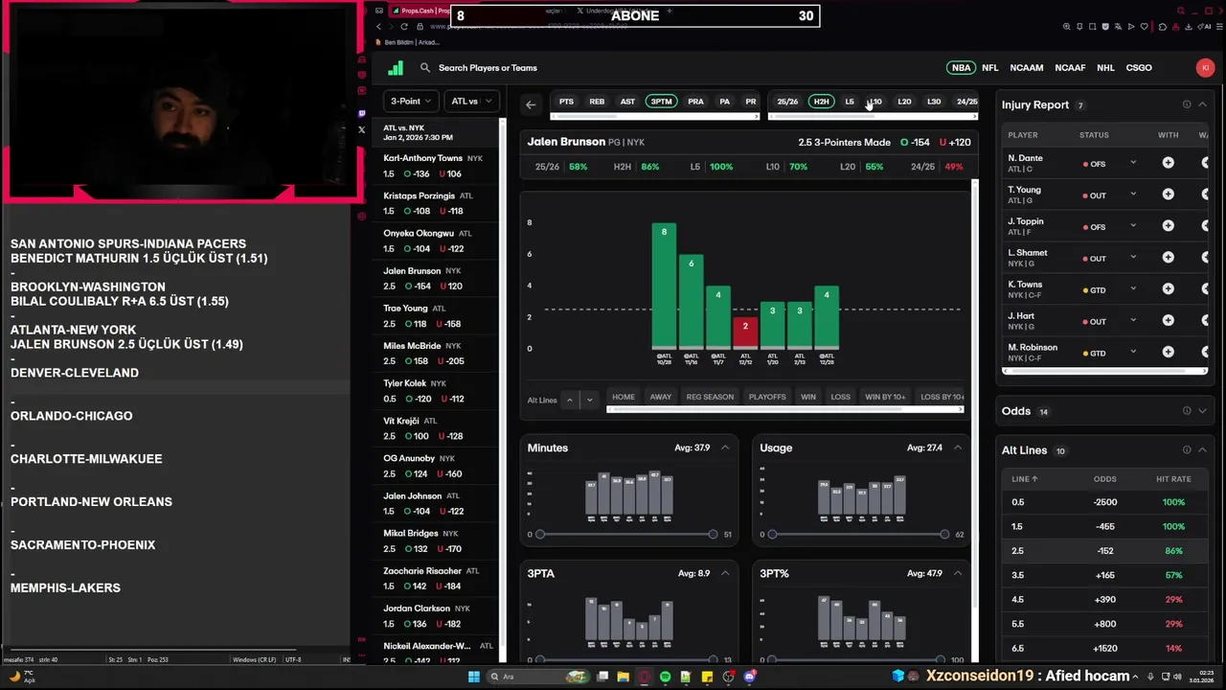The width and height of the screenshot is (1226, 690).
Task: Filter games by REG SEASON
Action: 710,397
